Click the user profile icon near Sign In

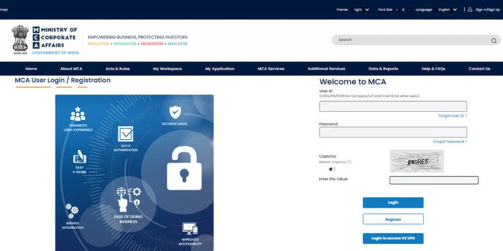click(x=470, y=10)
